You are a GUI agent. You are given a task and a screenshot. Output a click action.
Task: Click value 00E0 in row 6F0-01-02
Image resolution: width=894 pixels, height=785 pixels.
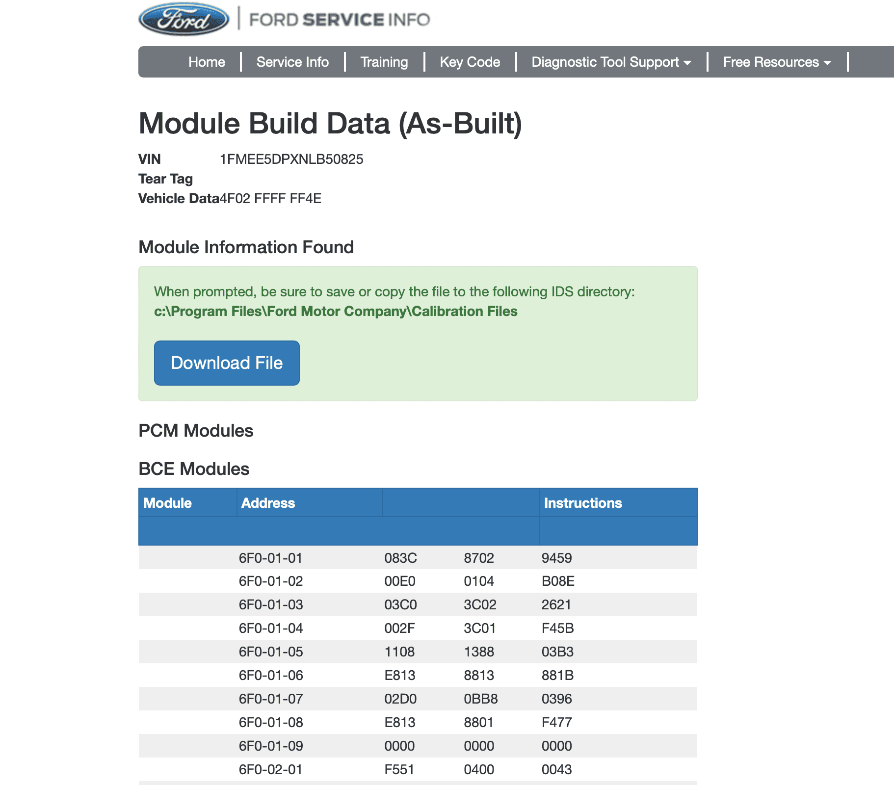(400, 581)
